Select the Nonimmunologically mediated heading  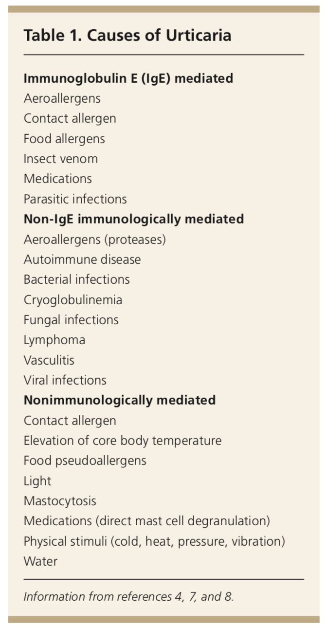click(120, 400)
